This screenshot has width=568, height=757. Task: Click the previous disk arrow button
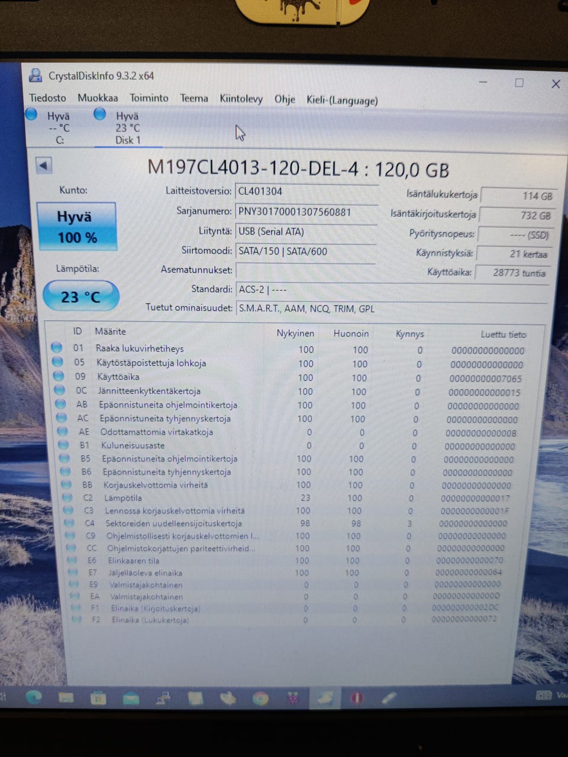(44, 166)
